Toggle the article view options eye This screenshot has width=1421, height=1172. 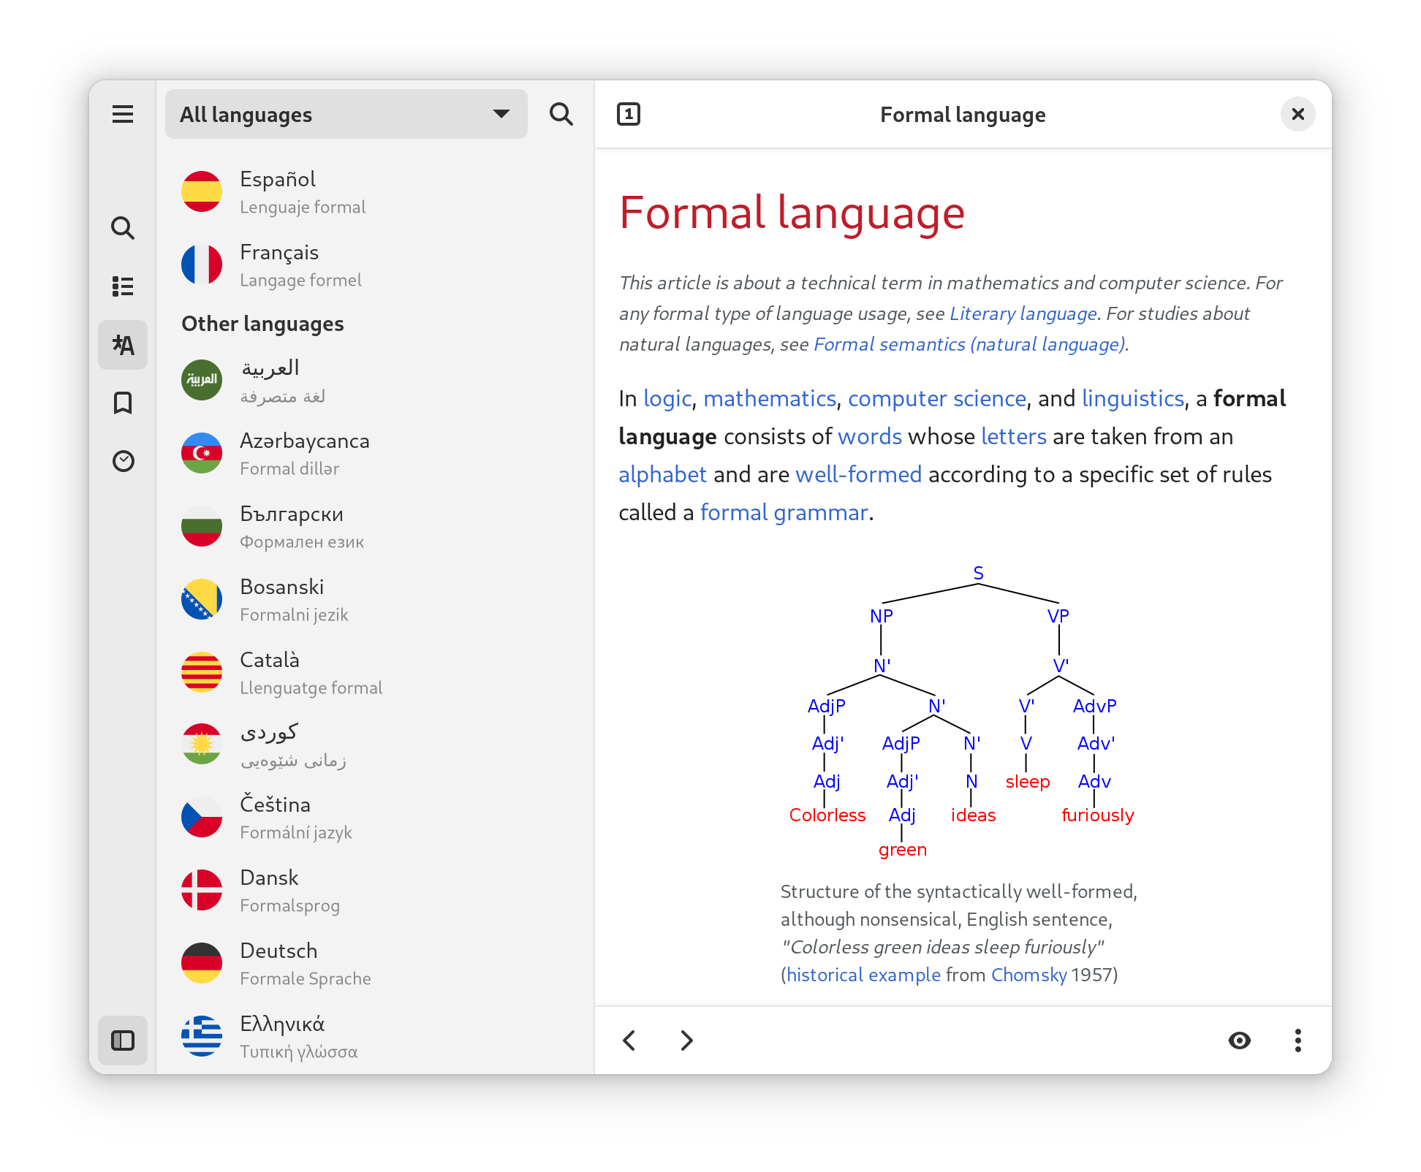point(1240,1040)
